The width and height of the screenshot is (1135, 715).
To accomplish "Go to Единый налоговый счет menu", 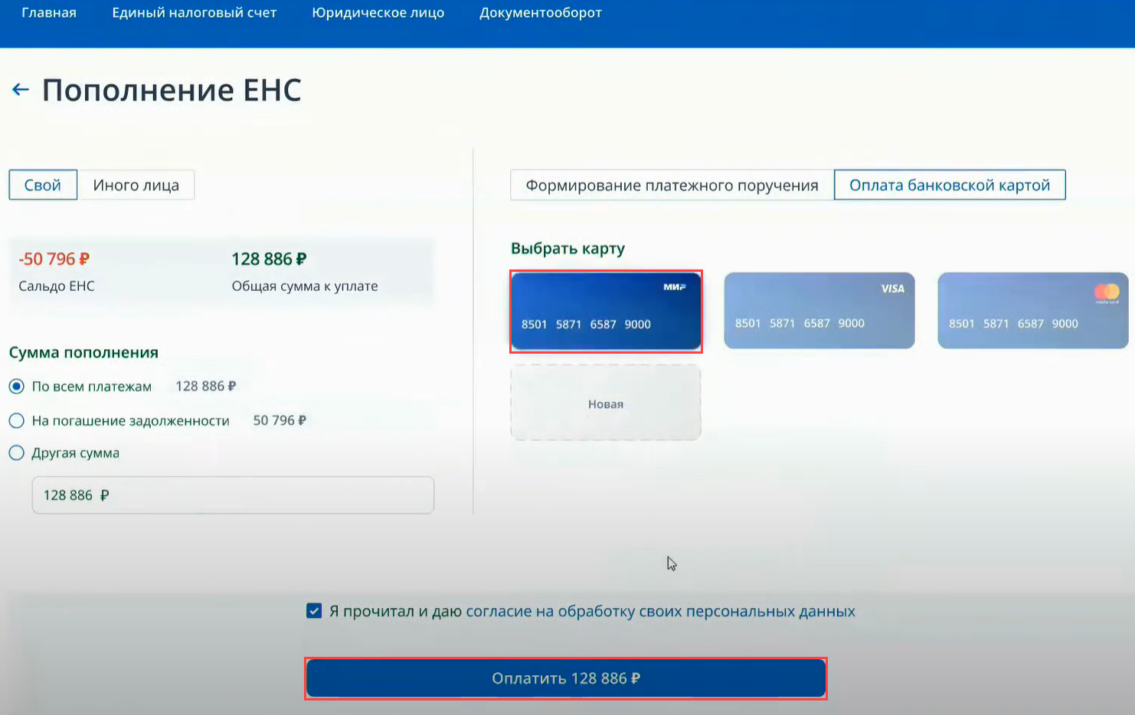I will click(194, 13).
